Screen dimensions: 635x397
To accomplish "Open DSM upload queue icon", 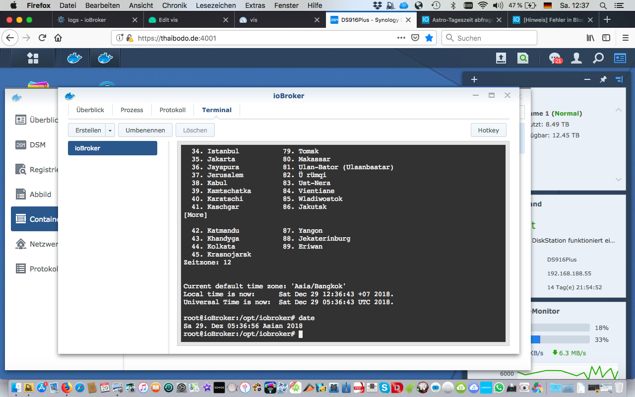I will (501, 58).
